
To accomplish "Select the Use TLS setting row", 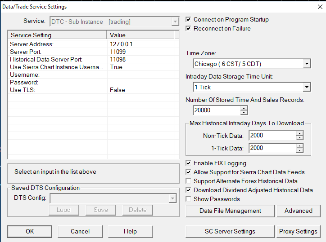I will pyautogui.click(x=23, y=90).
